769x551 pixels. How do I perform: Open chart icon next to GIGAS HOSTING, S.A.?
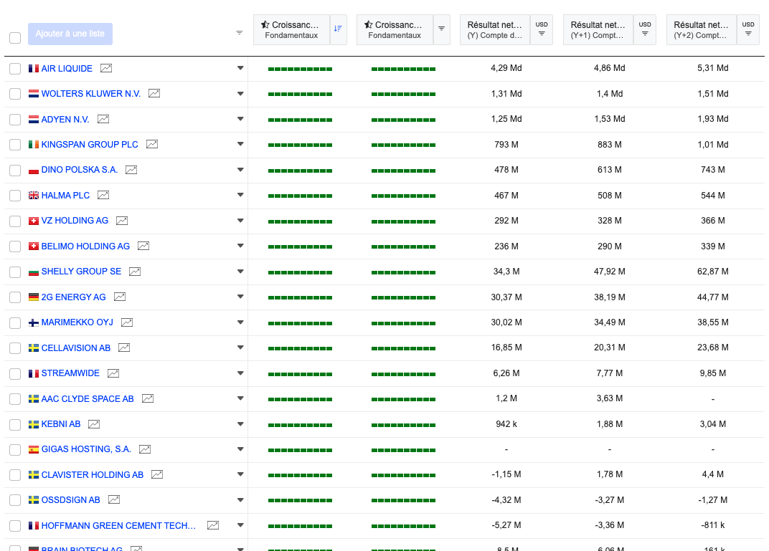tap(145, 449)
